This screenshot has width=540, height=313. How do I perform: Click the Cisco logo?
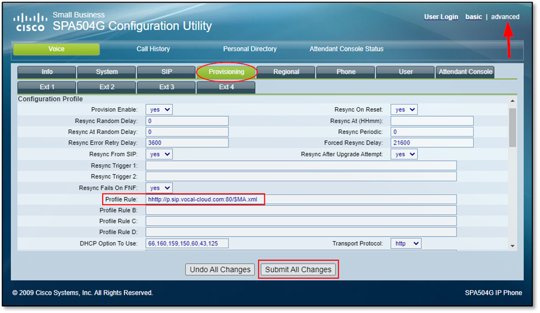pos(30,22)
